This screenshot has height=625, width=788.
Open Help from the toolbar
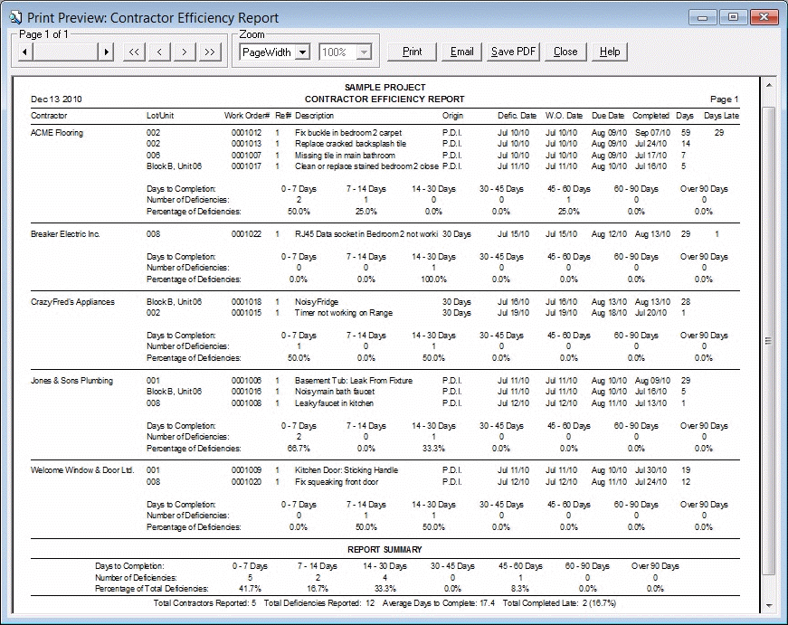tap(610, 52)
